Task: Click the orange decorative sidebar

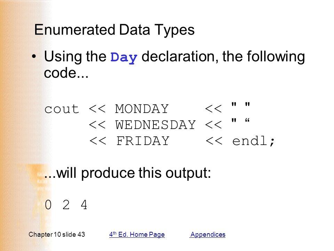Action: pos(13,125)
